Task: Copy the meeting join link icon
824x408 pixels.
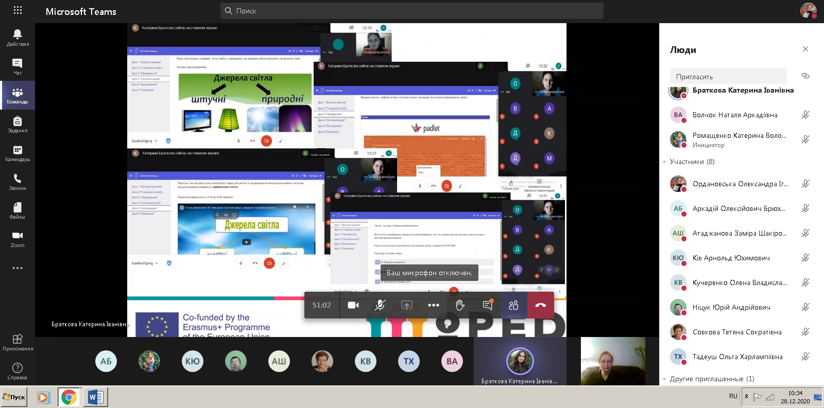Action: 805,76
